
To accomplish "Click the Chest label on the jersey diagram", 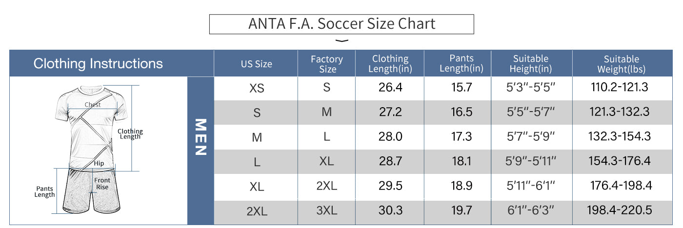I will [93, 105].
